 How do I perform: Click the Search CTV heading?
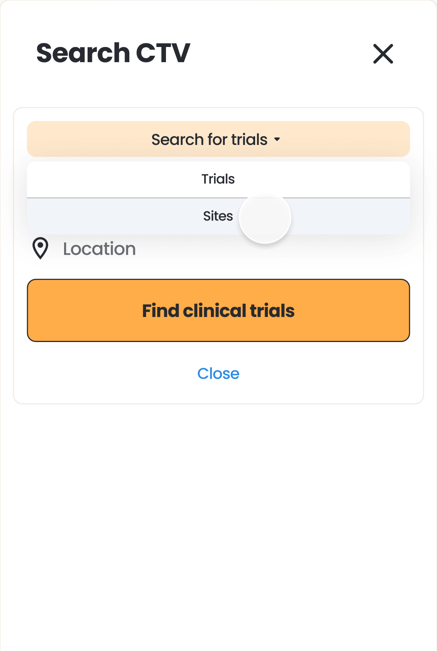click(113, 53)
